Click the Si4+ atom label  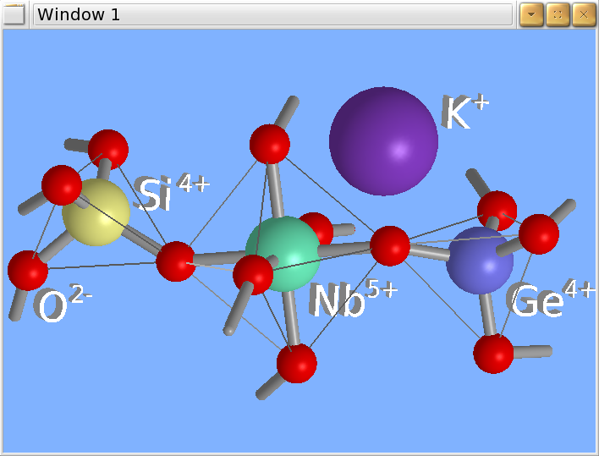[x=172, y=194]
